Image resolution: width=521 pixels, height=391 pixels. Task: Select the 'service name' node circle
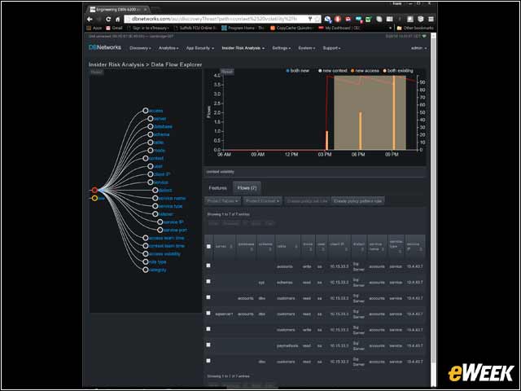155,198
